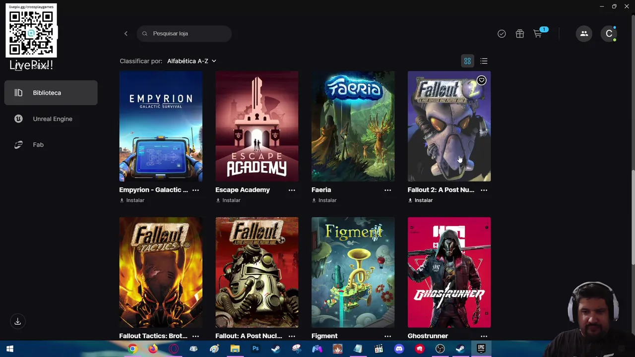Viewport: 635px width, 357px height.
Task: Select the Faeria cover
Action: pyautogui.click(x=353, y=126)
